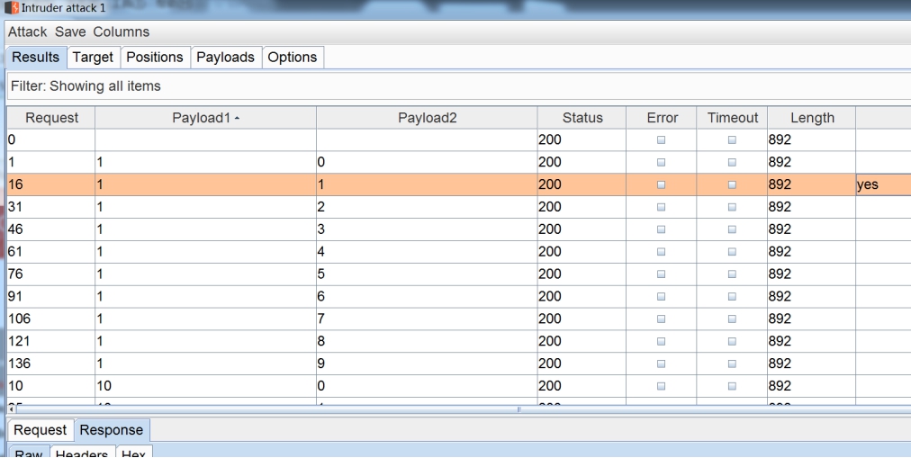Toggle Timeout checkbox in request 106 row
Image resolution: width=911 pixels, height=458 pixels.
point(732,319)
